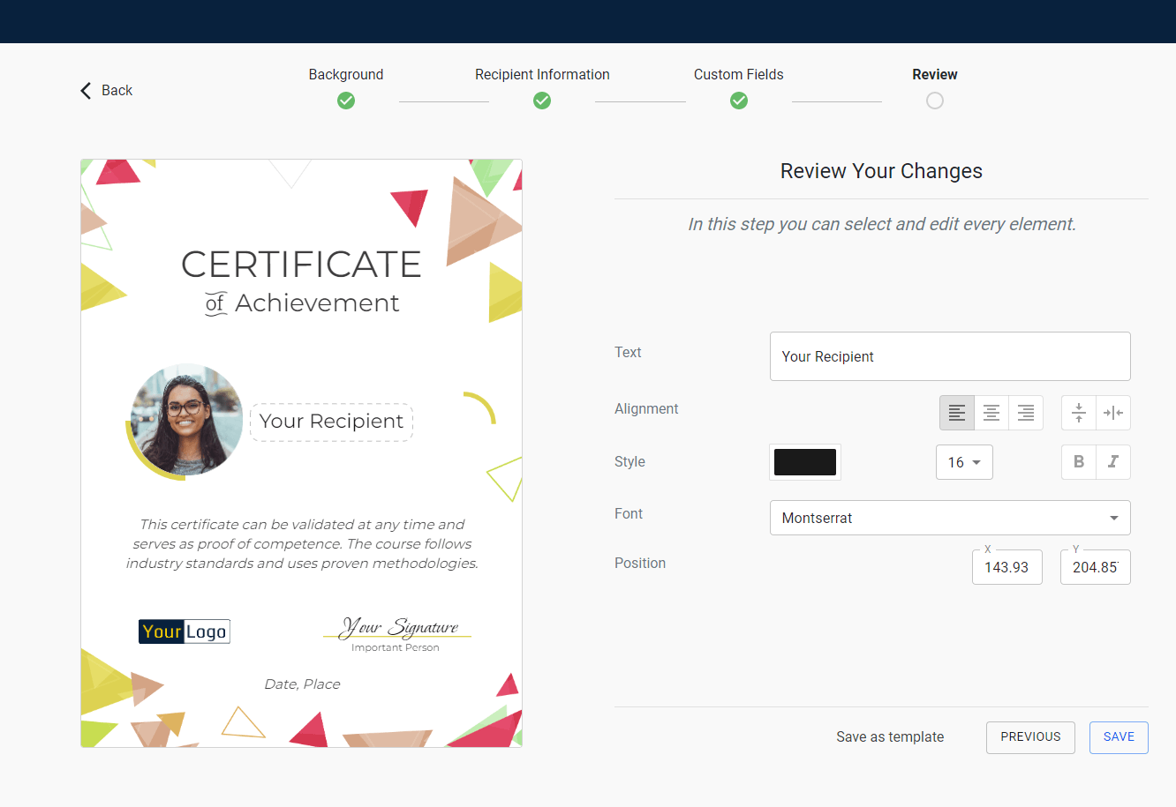
Task: Apply vertical centering to the text element
Action: 1078,412
